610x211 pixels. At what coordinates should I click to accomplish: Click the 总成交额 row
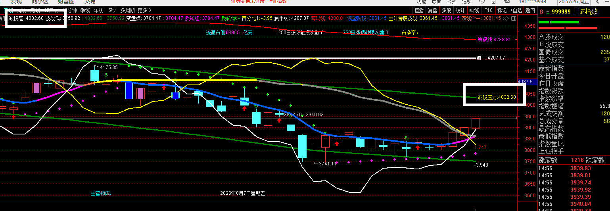click(x=574, y=113)
